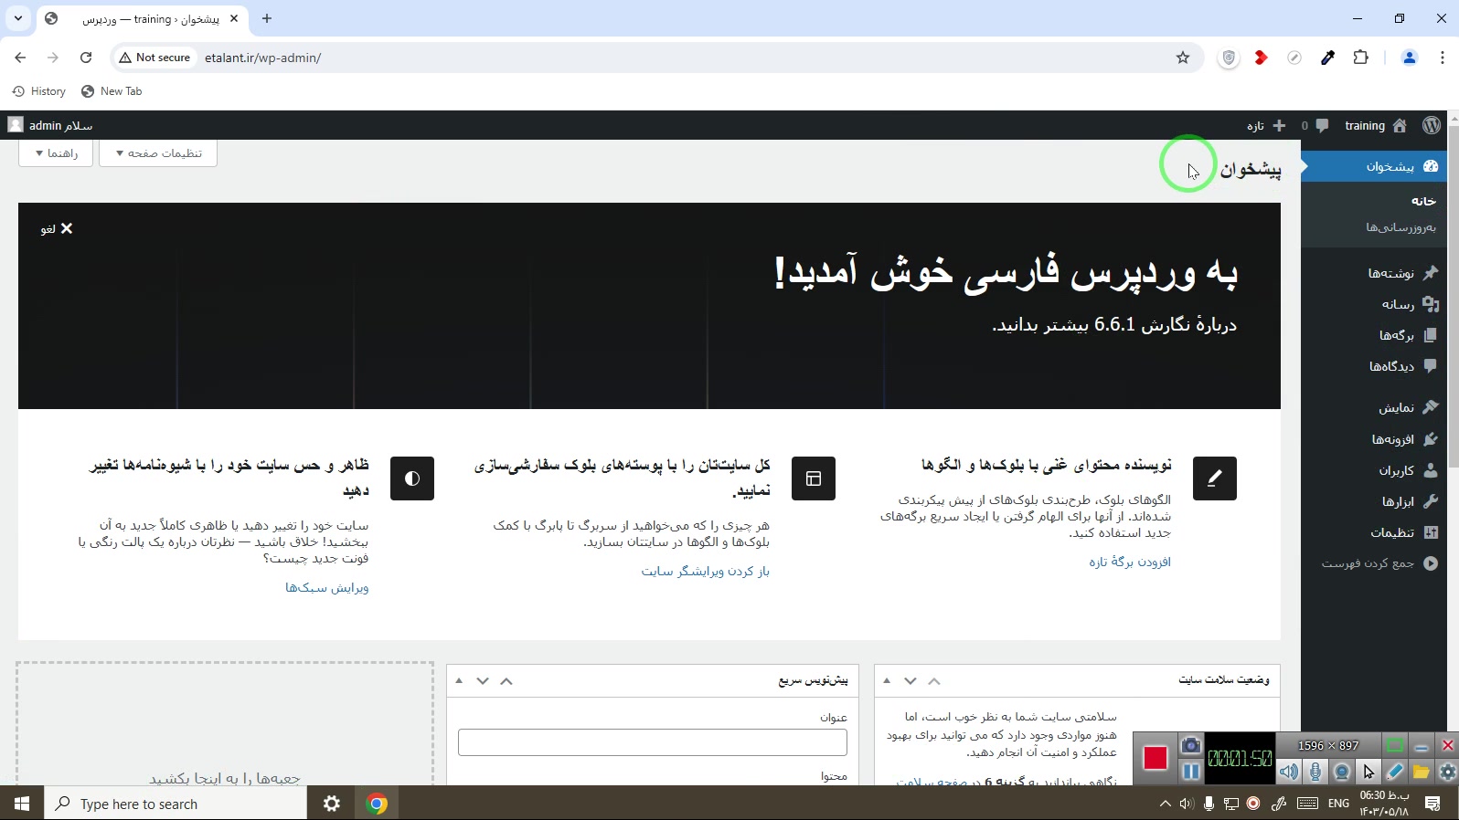1459x820 pixels.
Task: Open a new browser tab
Action: (x=267, y=18)
